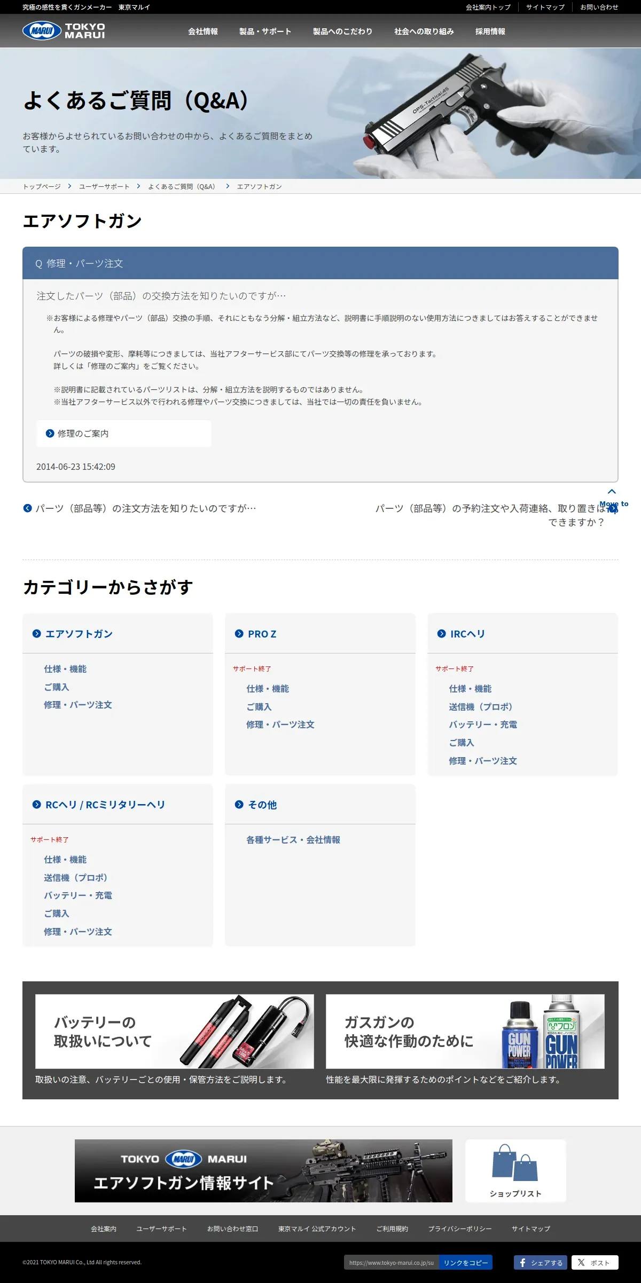Select 仕様・機能 under RCヘリ
The width and height of the screenshot is (641, 1283).
(x=65, y=860)
